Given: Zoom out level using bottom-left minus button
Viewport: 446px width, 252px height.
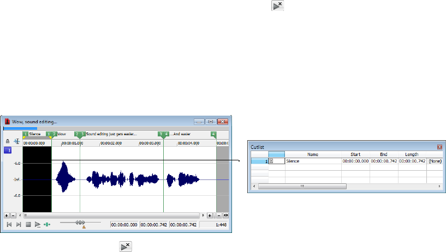Looking at the screenshot, I should point(13,215).
